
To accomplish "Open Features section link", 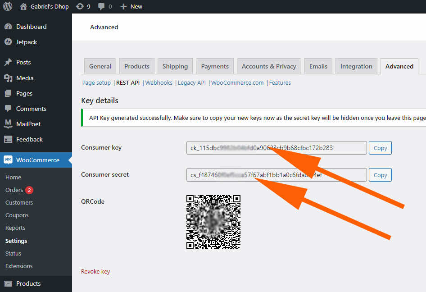I will point(280,82).
